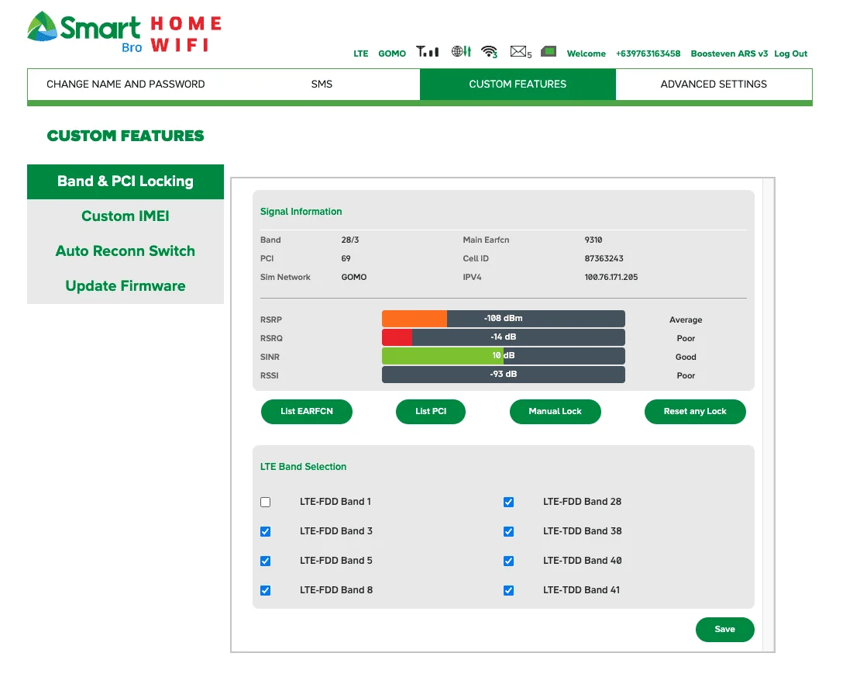Click the IPV4 address 100.76.171.205

(x=611, y=277)
